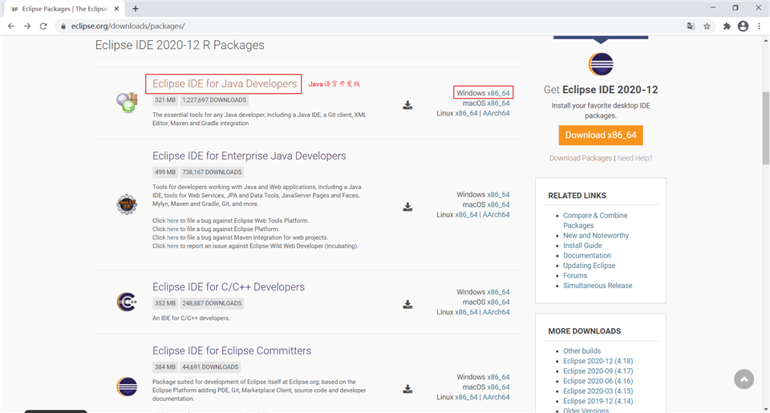The image size is (770, 413).
Task: Open the Updating Eclipse link
Action: point(589,265)
